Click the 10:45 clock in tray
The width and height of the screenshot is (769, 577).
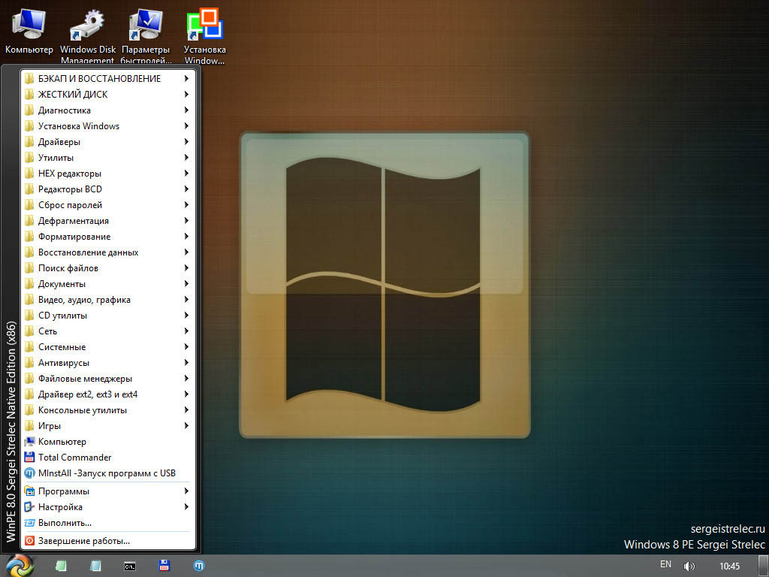[729, 566]
